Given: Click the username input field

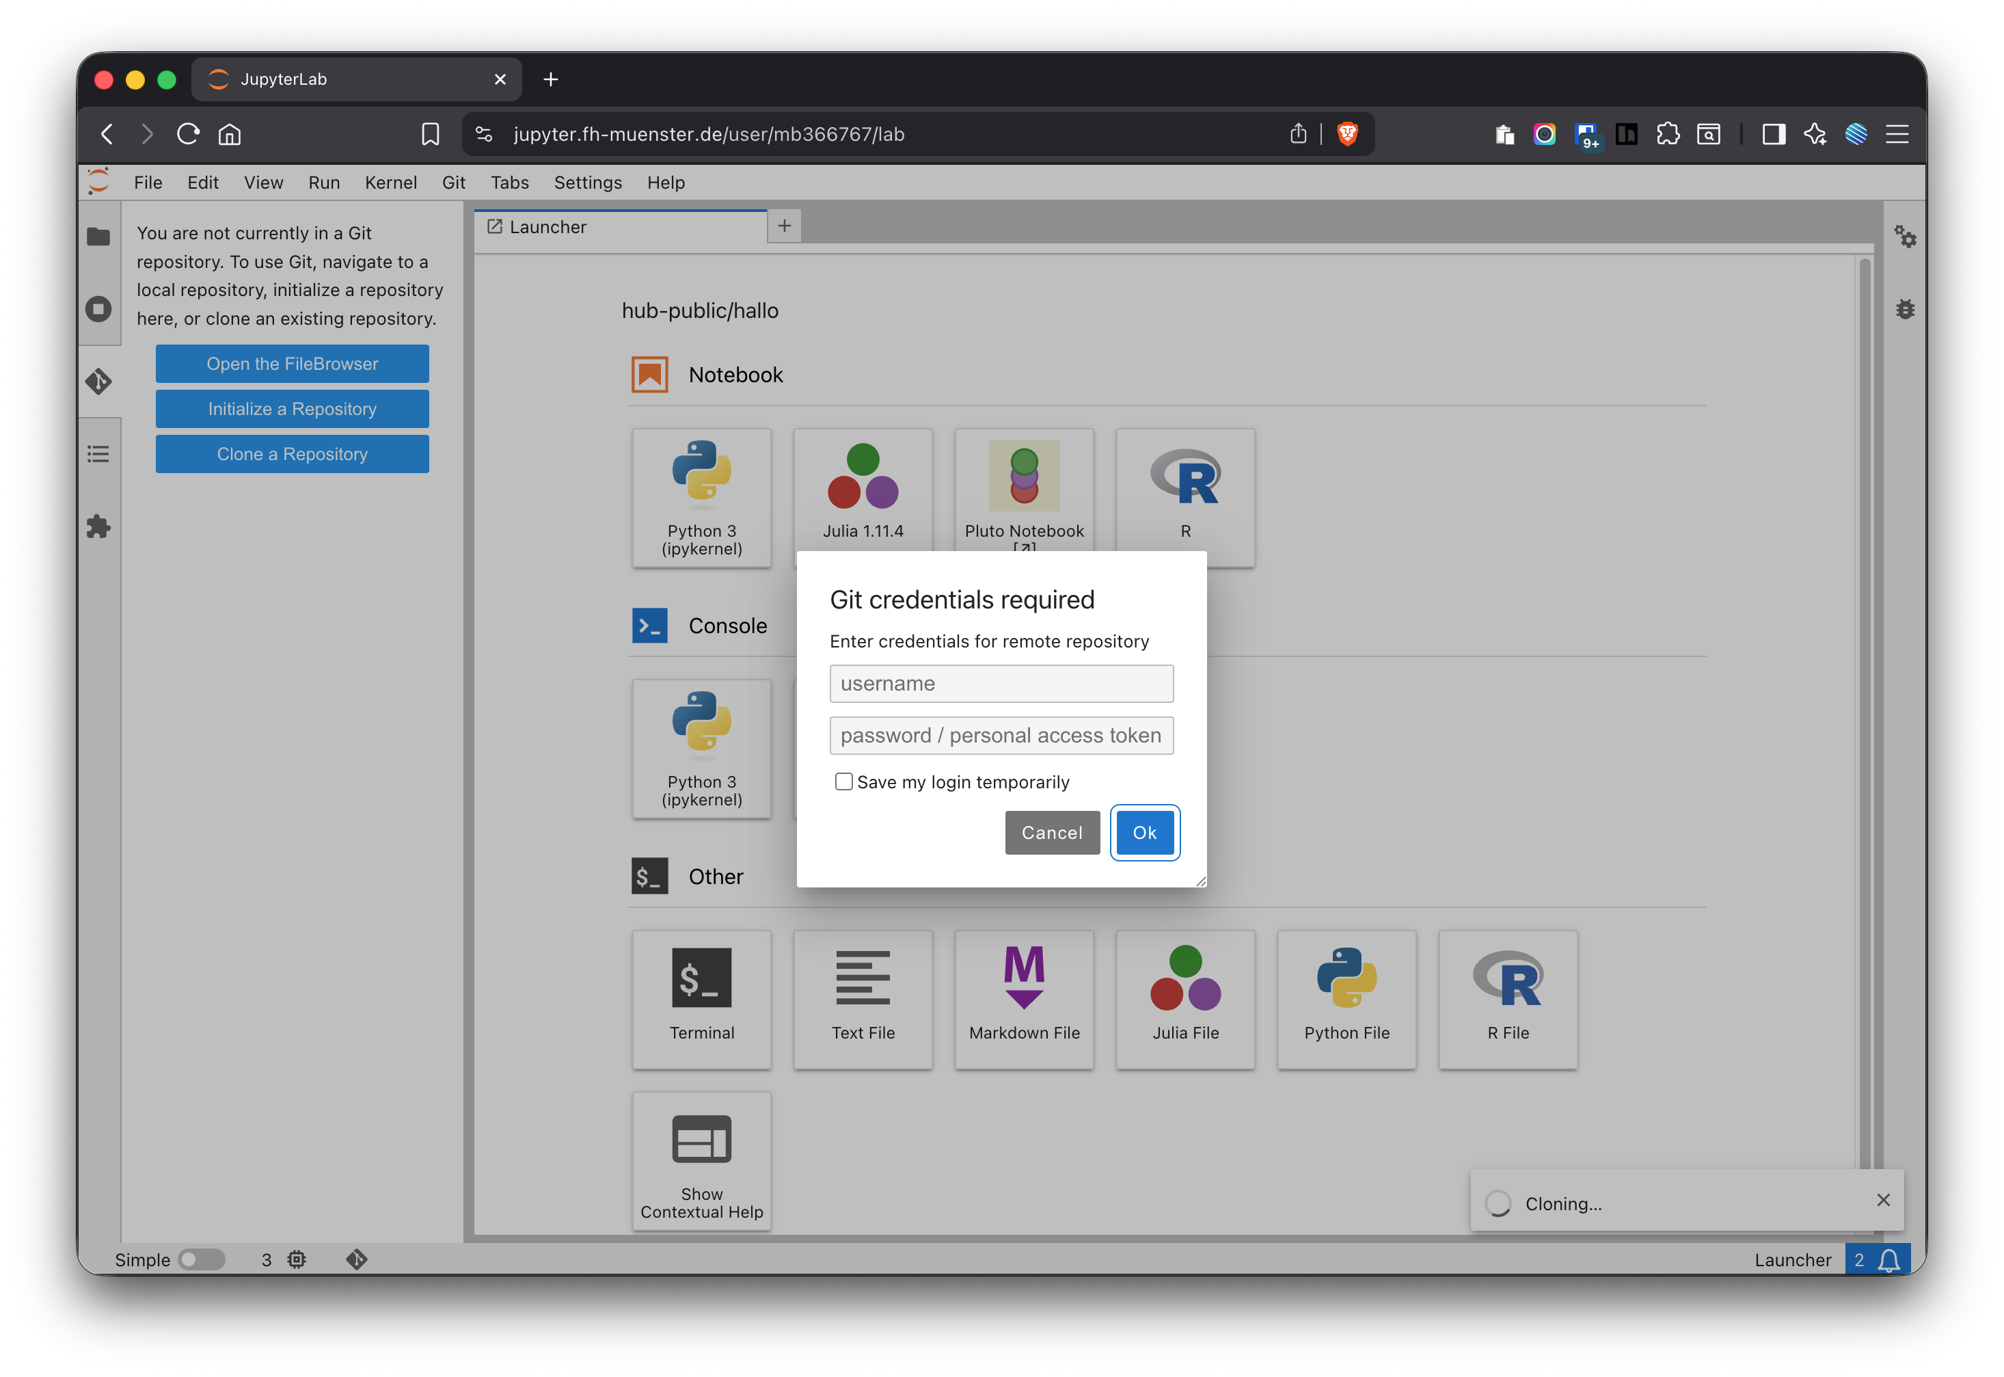Looking at the screenshot, I should [1000, 683].
